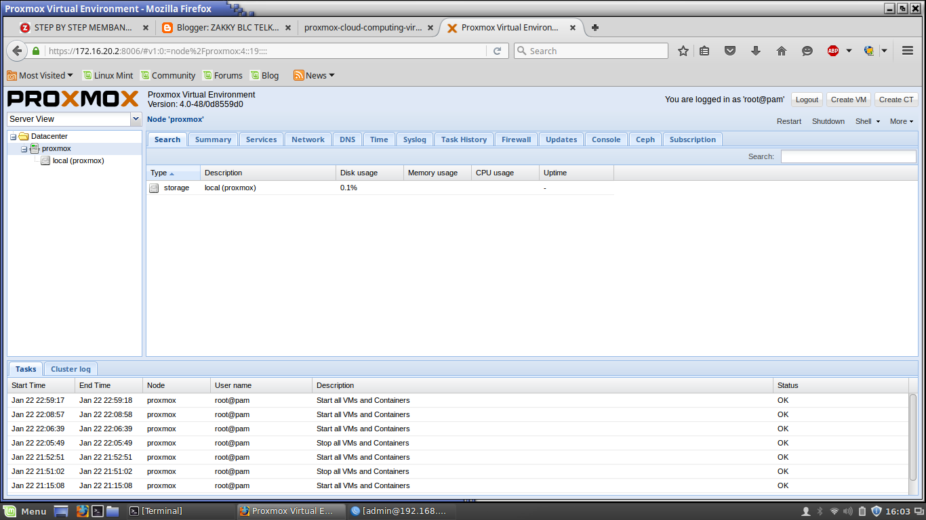Launch Firefox from the taskbar quick launcher
926x520 pixels.
click(x=82, y=511)
